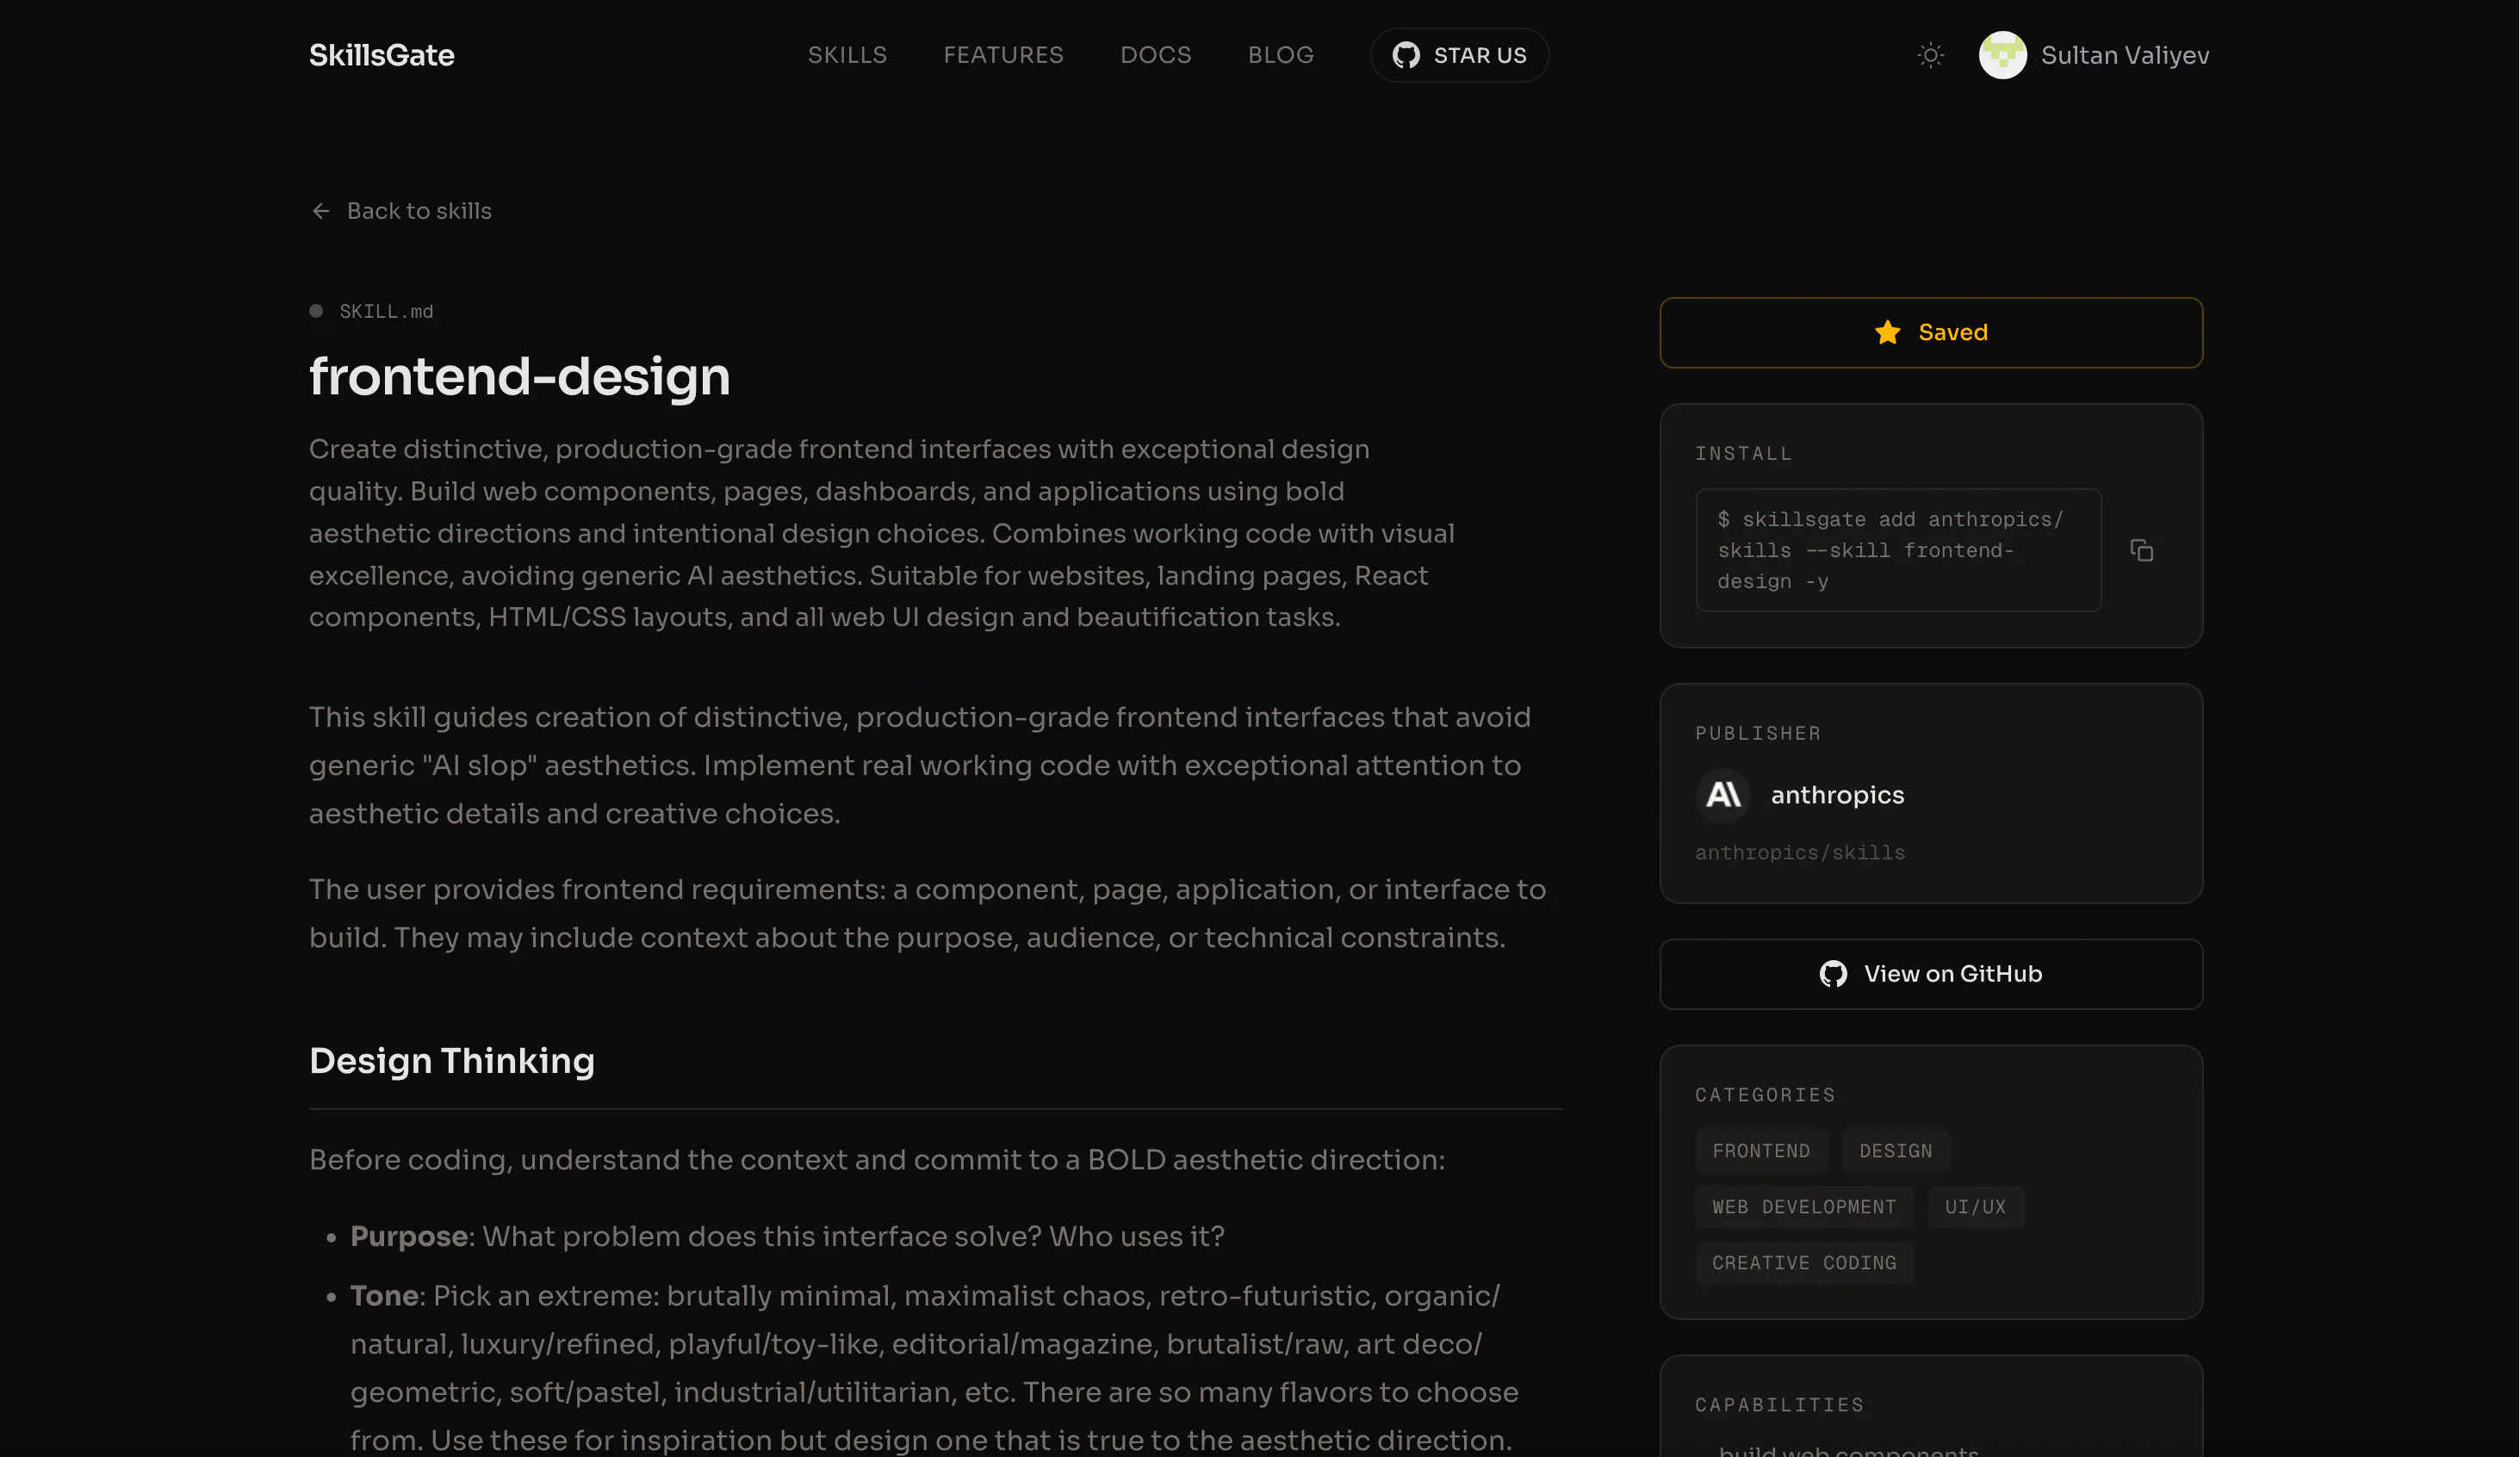
Task: Click the frontend-design title
Action: click(519, 377)
